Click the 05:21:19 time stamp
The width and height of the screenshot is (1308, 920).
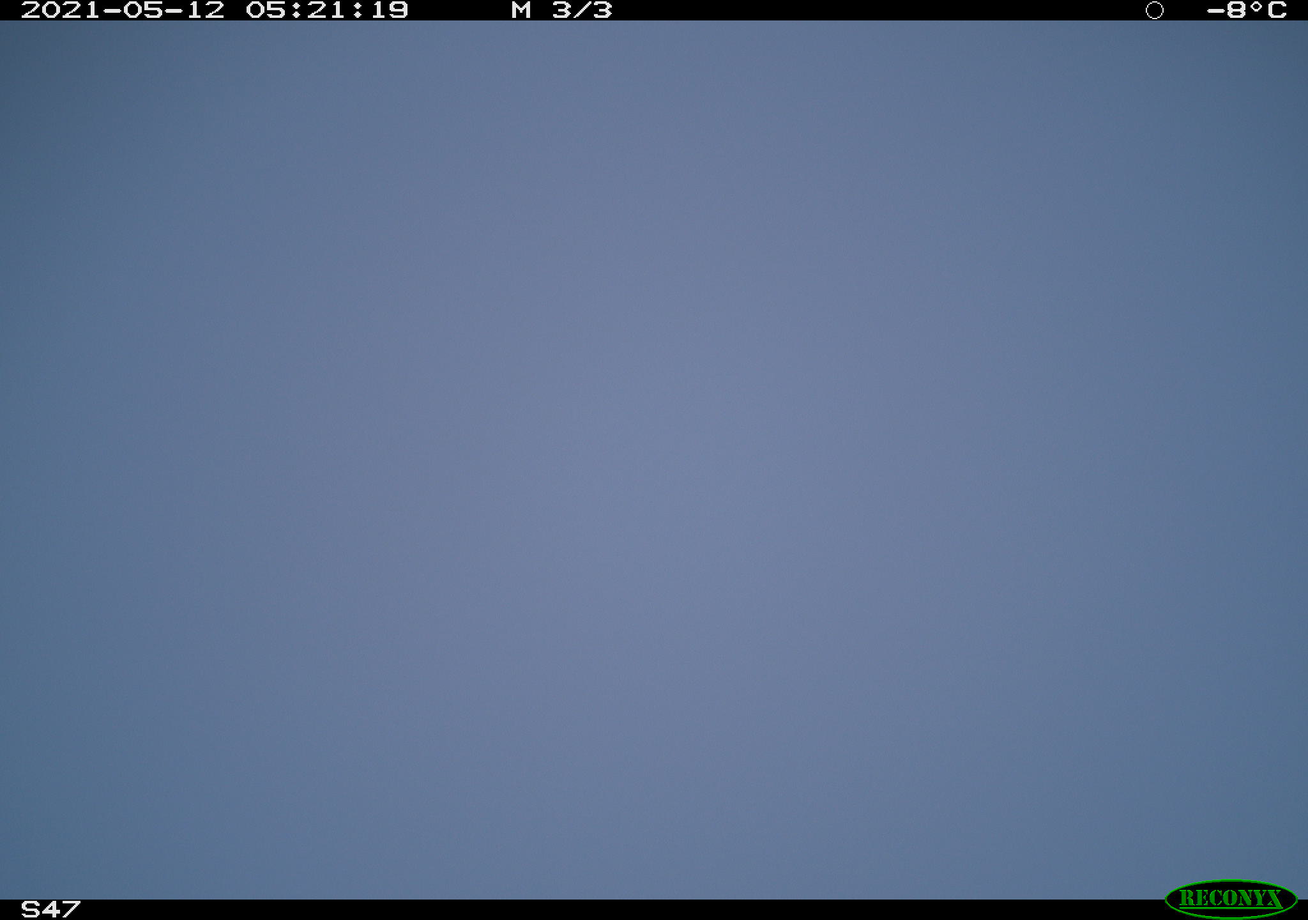(x=327, y=10)
